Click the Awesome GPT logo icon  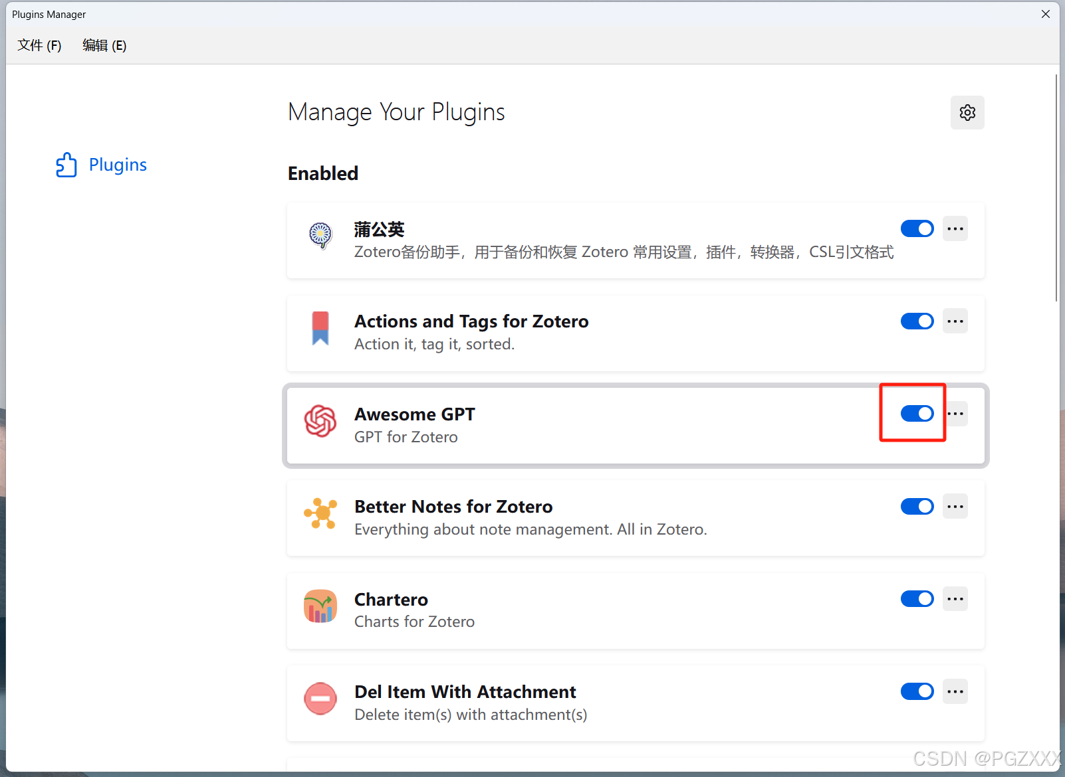point(320,421)
